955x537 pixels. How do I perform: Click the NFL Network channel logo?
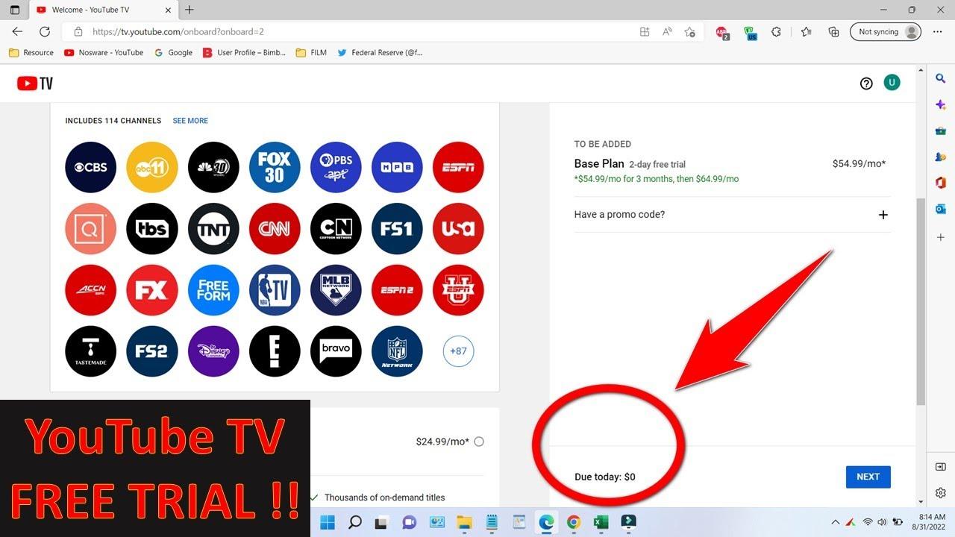coord(397,351)
